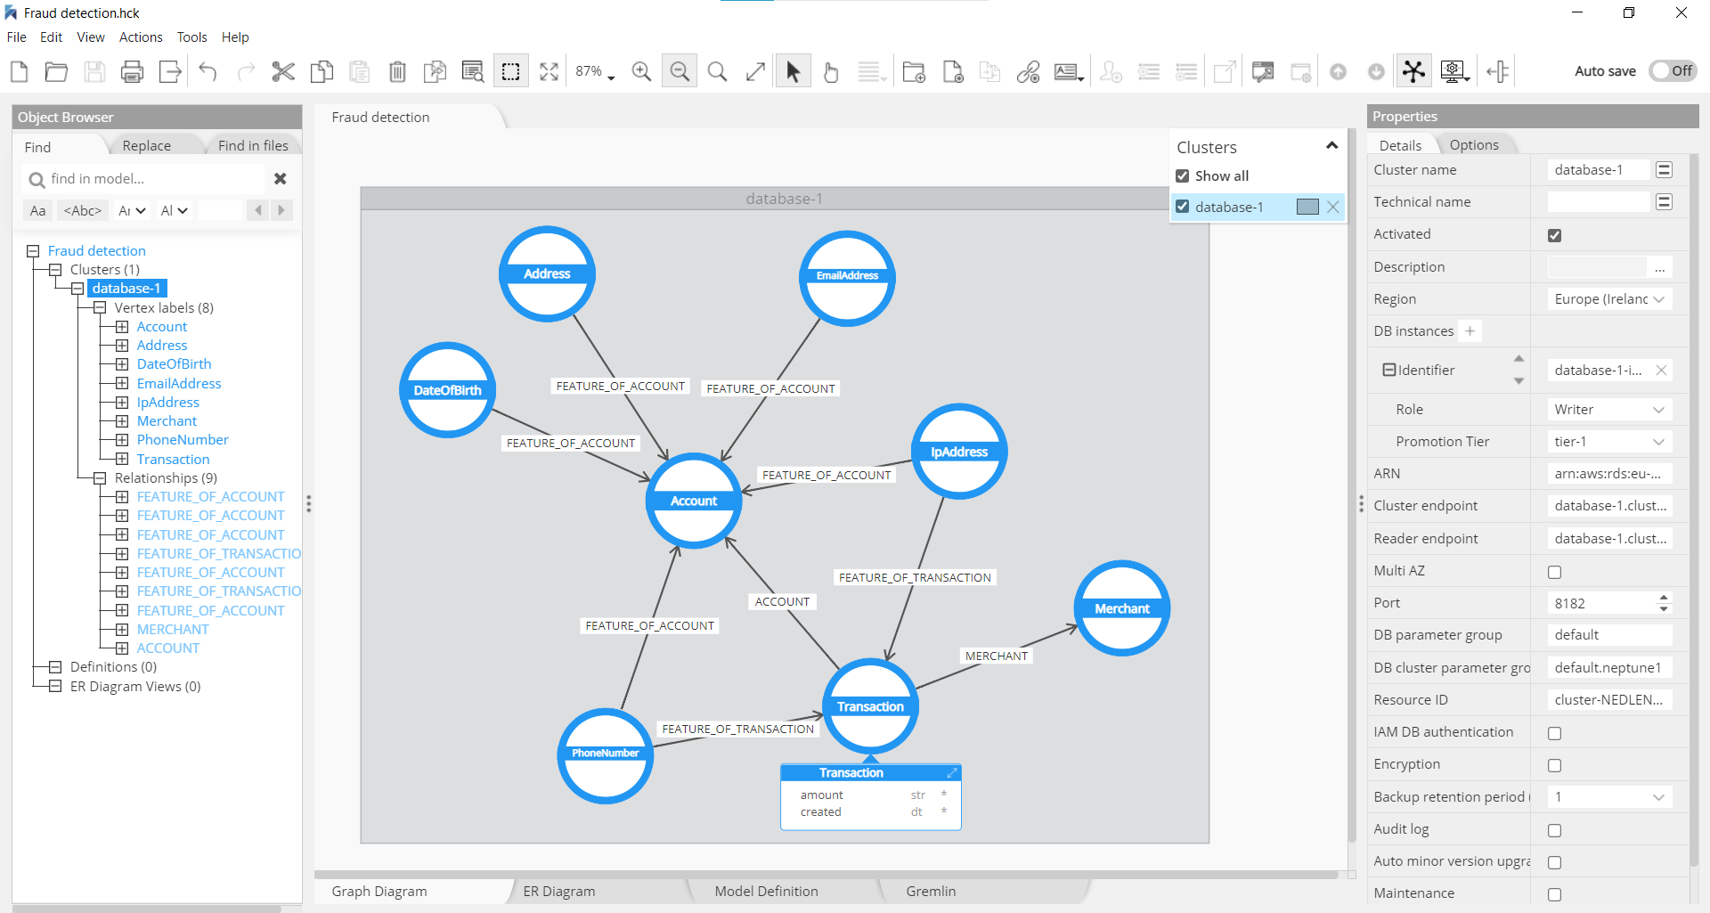Viewport: 1710px width, 913px height.
Task: Switch to the ER Diagram tab
Action: 559,892
